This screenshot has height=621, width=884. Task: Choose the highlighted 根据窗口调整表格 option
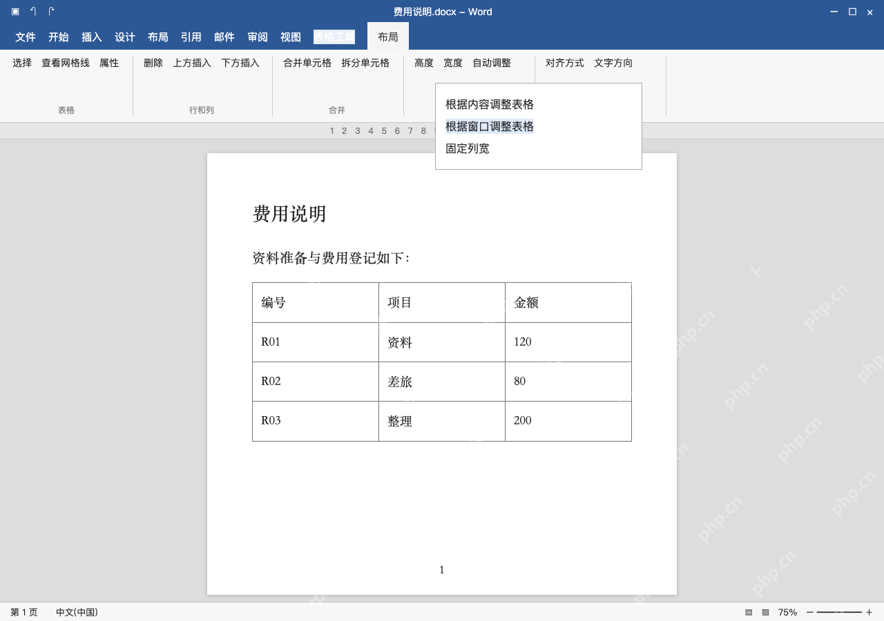point(490,126)
